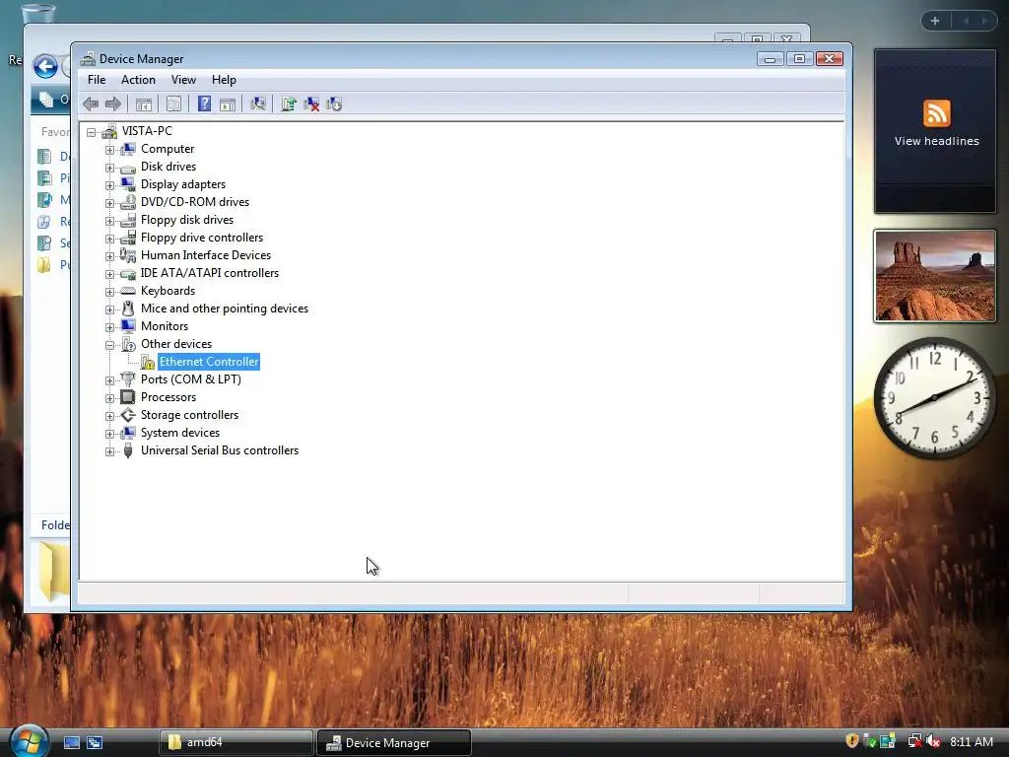Click Device Manager taskbar button
1009x757 pixels.
[x=394, y=742]
